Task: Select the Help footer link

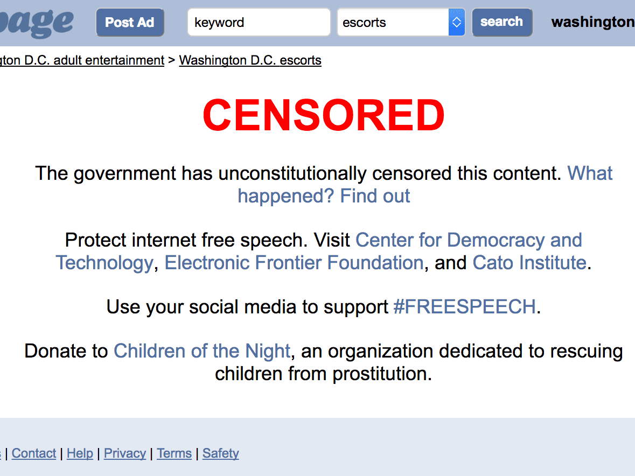Action: pyautogui.click(x=80, y=453)
